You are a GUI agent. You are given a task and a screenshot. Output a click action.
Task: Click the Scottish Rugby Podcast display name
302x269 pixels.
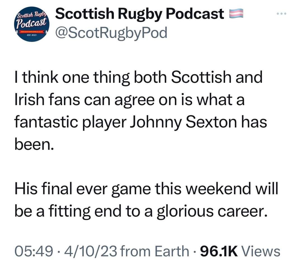(140, 14)
